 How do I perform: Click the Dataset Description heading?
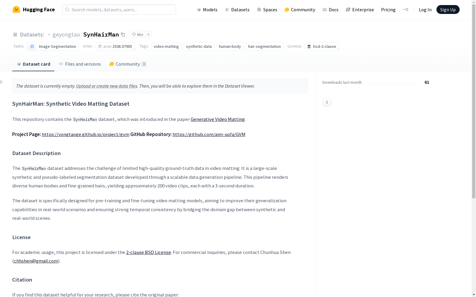coord(37,153)
